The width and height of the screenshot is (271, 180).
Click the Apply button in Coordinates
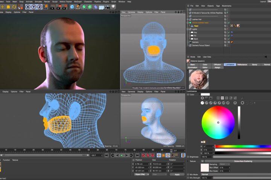click(x=177, y=174)
